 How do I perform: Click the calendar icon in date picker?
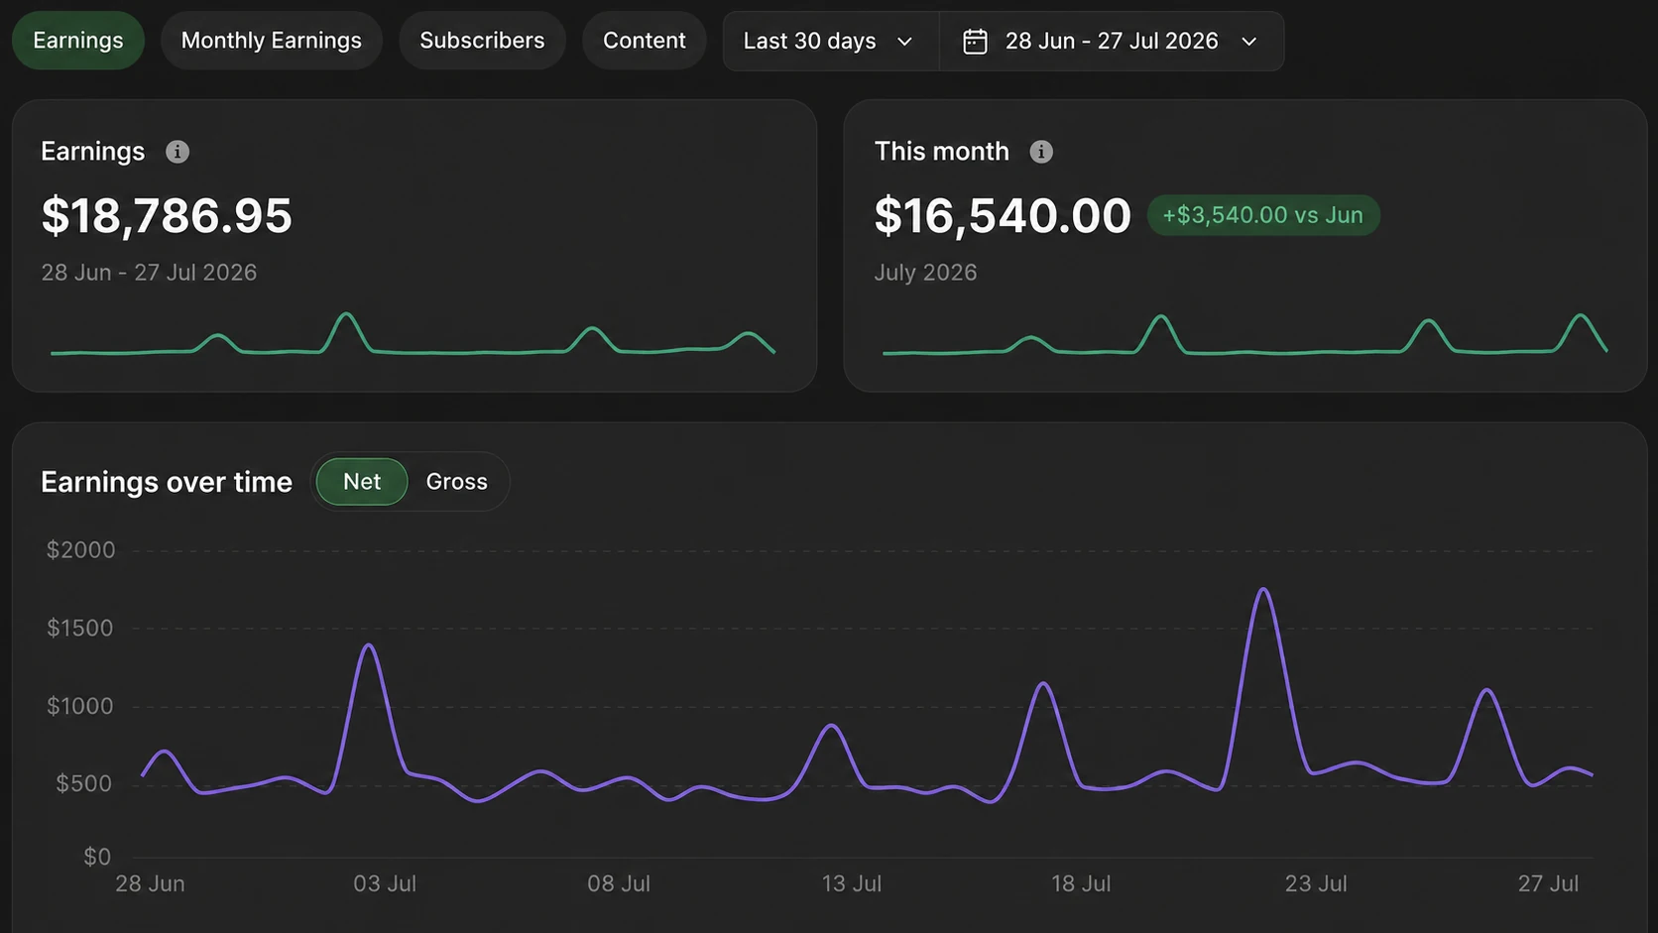click(975, 42)
